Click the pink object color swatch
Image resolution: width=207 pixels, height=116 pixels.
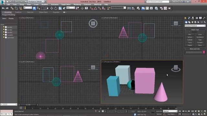204,52
